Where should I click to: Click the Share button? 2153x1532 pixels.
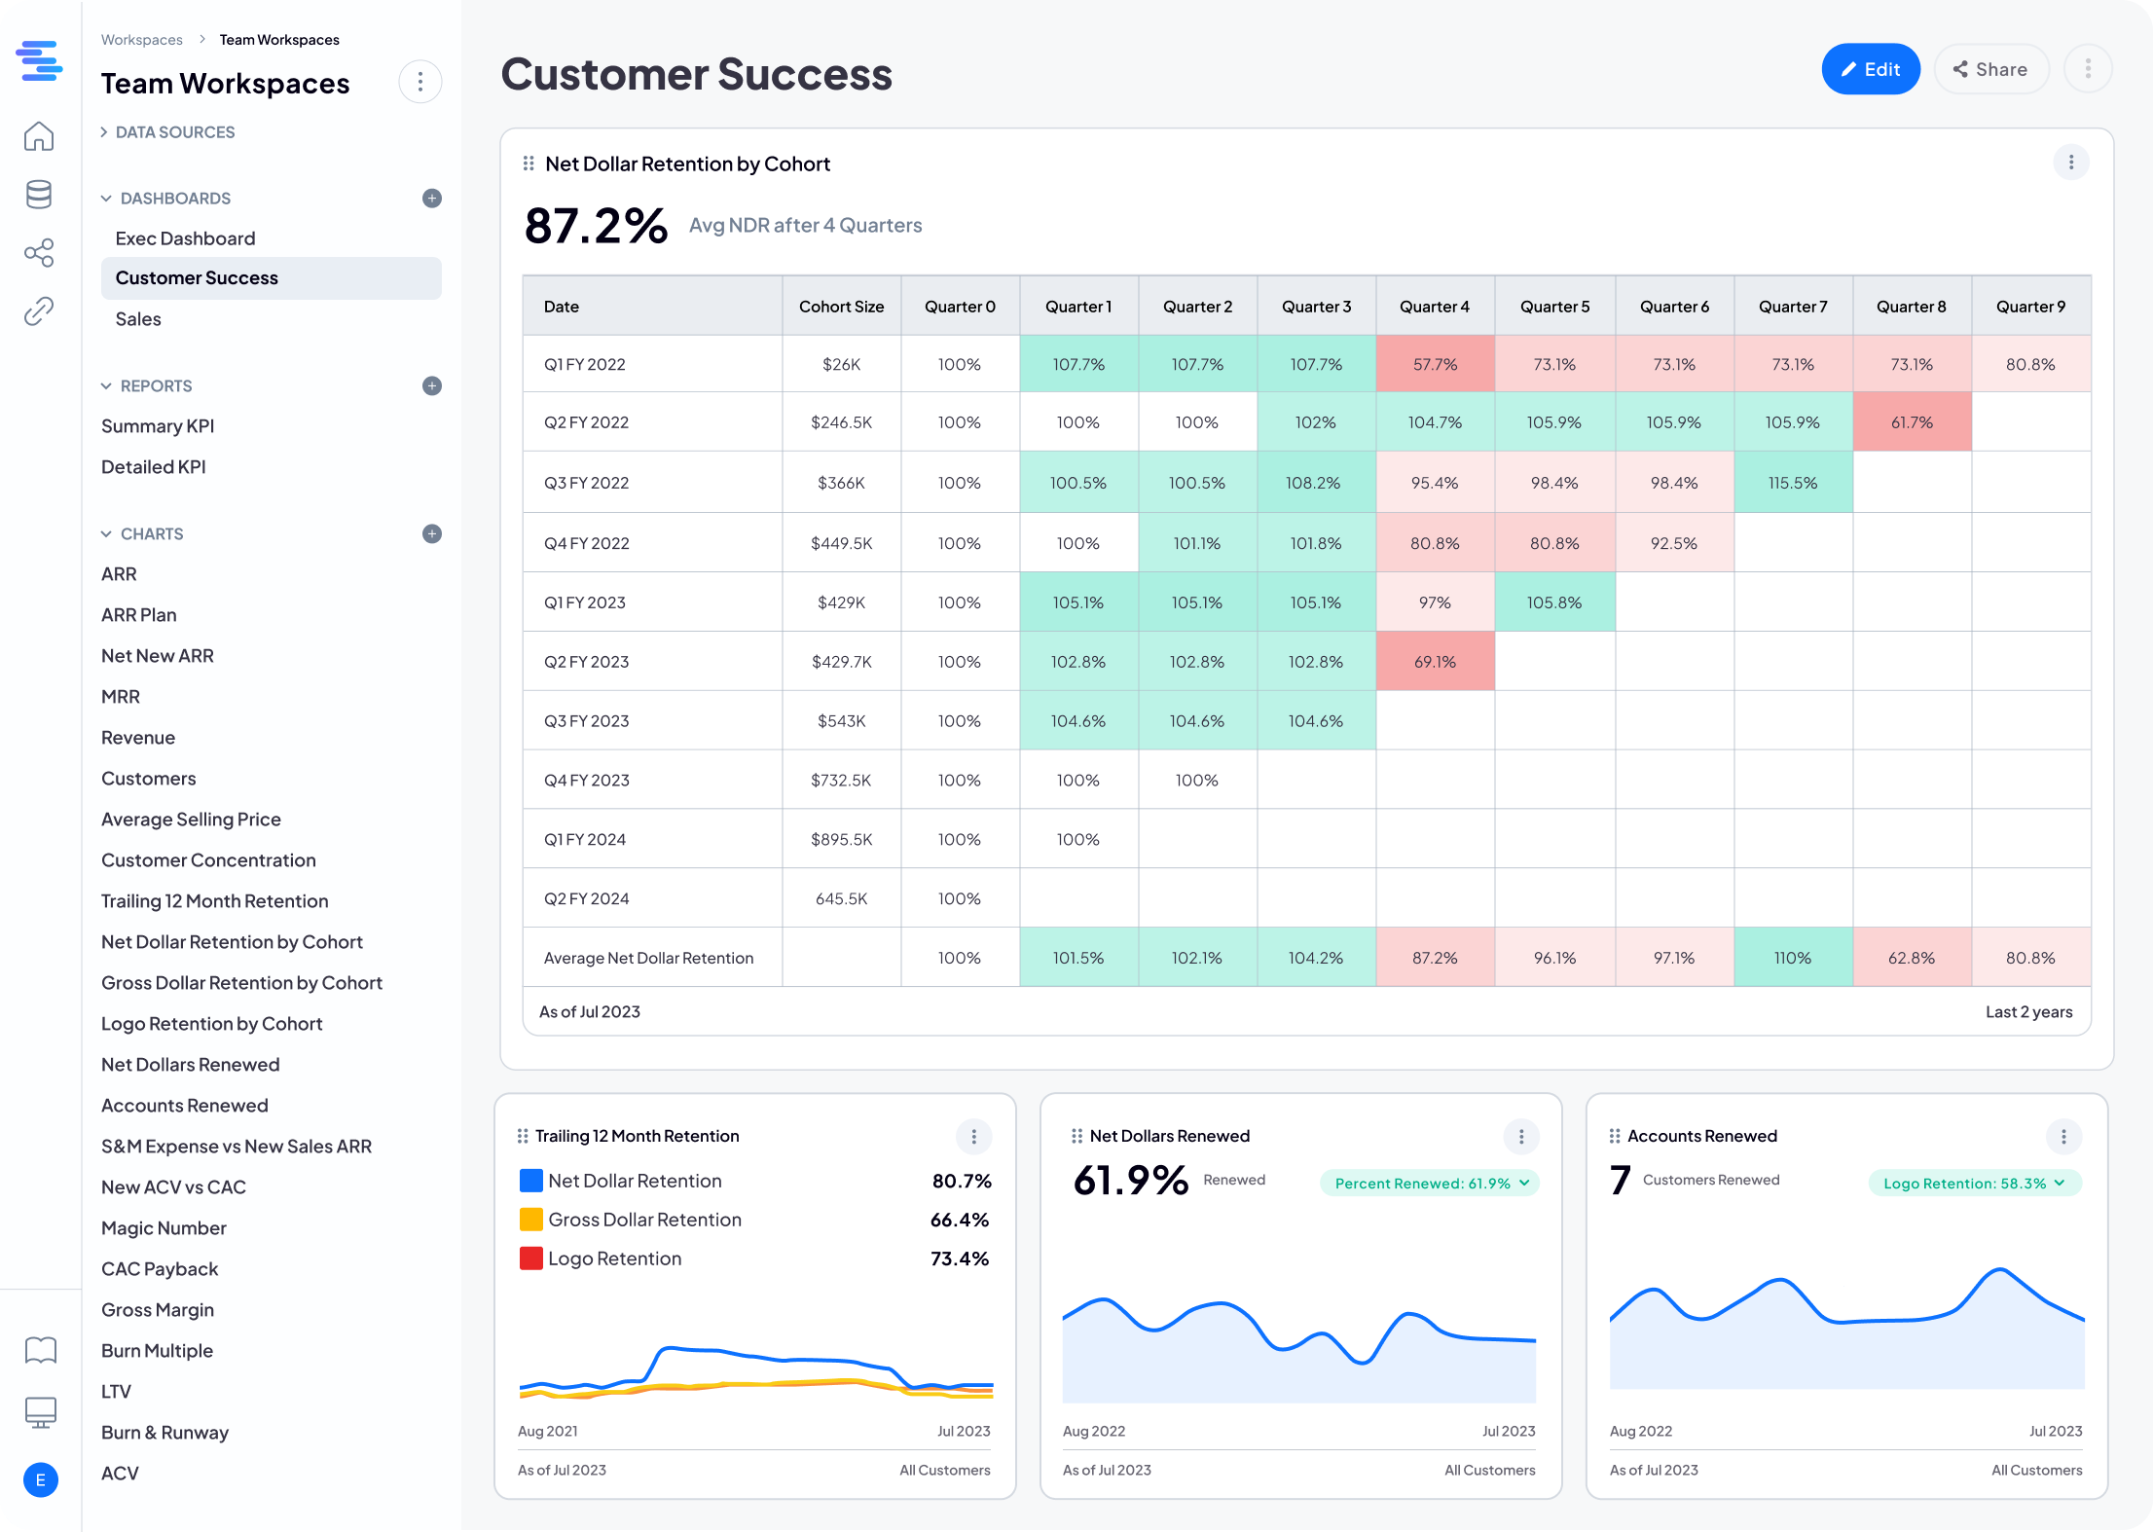click(1991, 68)
